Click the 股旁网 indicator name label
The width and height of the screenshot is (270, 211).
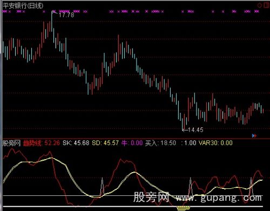pos(11,143)
